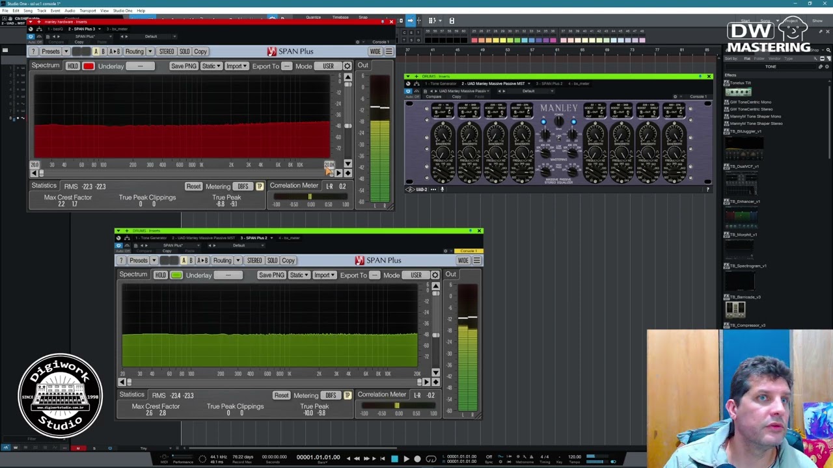The image size is (833, 468).
Task: Click Save PNG in the red SPAN
Action: point(183,66)
